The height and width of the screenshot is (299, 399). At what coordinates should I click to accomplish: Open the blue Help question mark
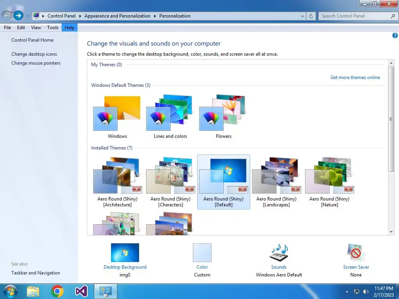point(395,35)
